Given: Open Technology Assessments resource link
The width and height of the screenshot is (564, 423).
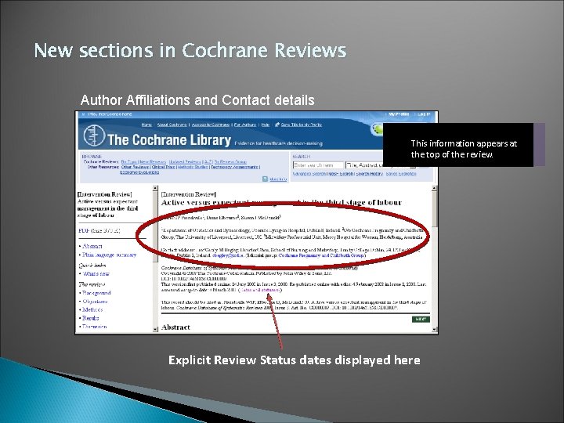Looking at the screenshot, I should 234,167.
